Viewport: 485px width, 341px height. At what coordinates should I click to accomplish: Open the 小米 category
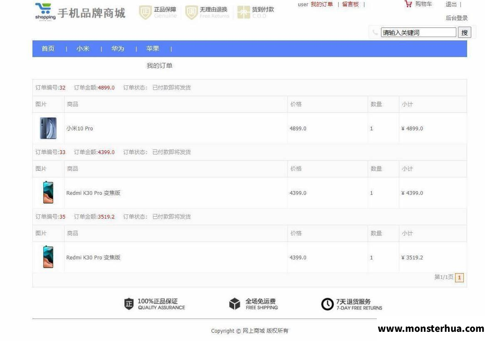[83, 49]
